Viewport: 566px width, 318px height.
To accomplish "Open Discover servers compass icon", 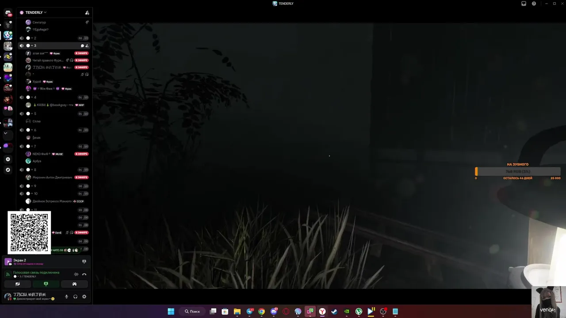I will pos(8,170).
